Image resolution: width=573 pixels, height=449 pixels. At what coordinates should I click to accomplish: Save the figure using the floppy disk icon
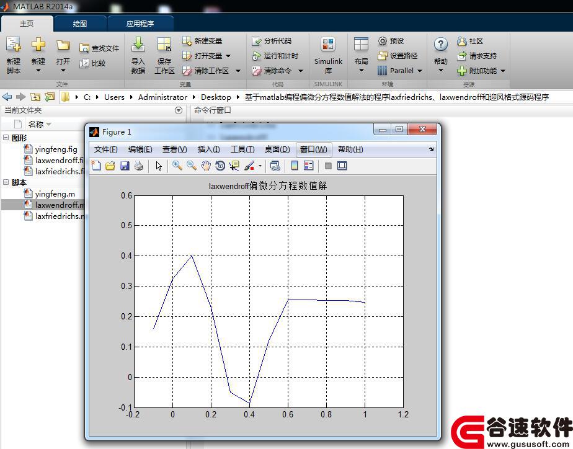(125, 166)
